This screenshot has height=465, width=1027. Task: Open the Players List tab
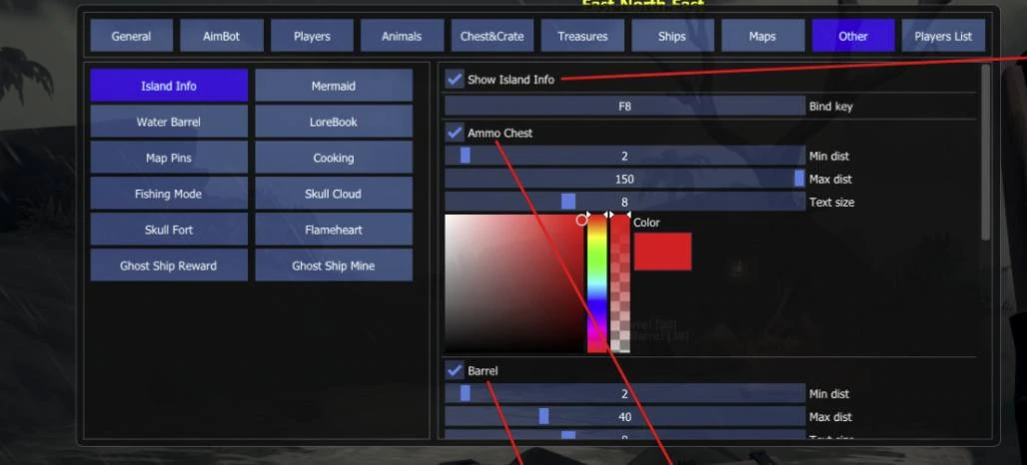click(943, 36)
